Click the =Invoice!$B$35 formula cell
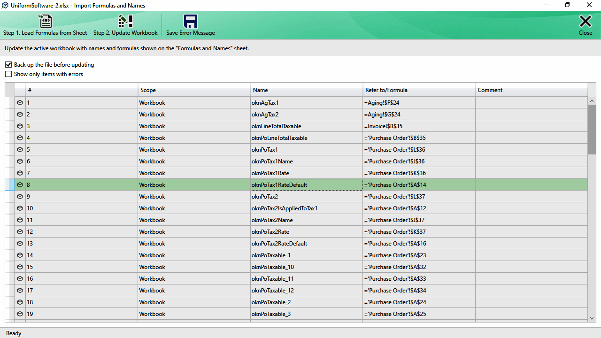This screenshot has width=601, height=338. (419, 126)
